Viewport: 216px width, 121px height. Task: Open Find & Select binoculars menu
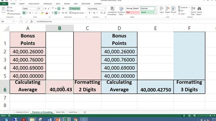pyautogui.click(x=199, y=11)
